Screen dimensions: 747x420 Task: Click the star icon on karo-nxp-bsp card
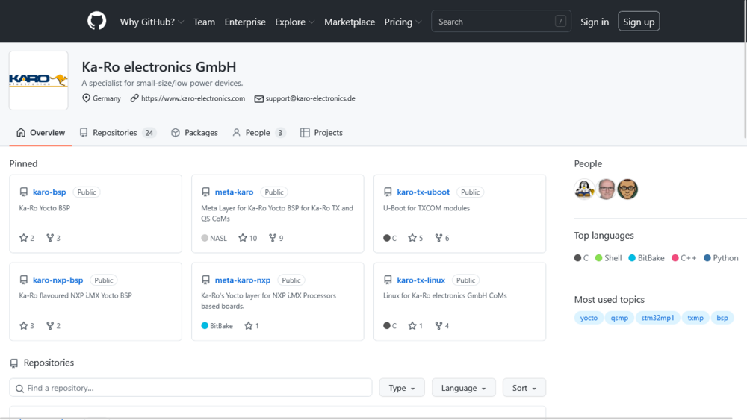click(23, 325)
